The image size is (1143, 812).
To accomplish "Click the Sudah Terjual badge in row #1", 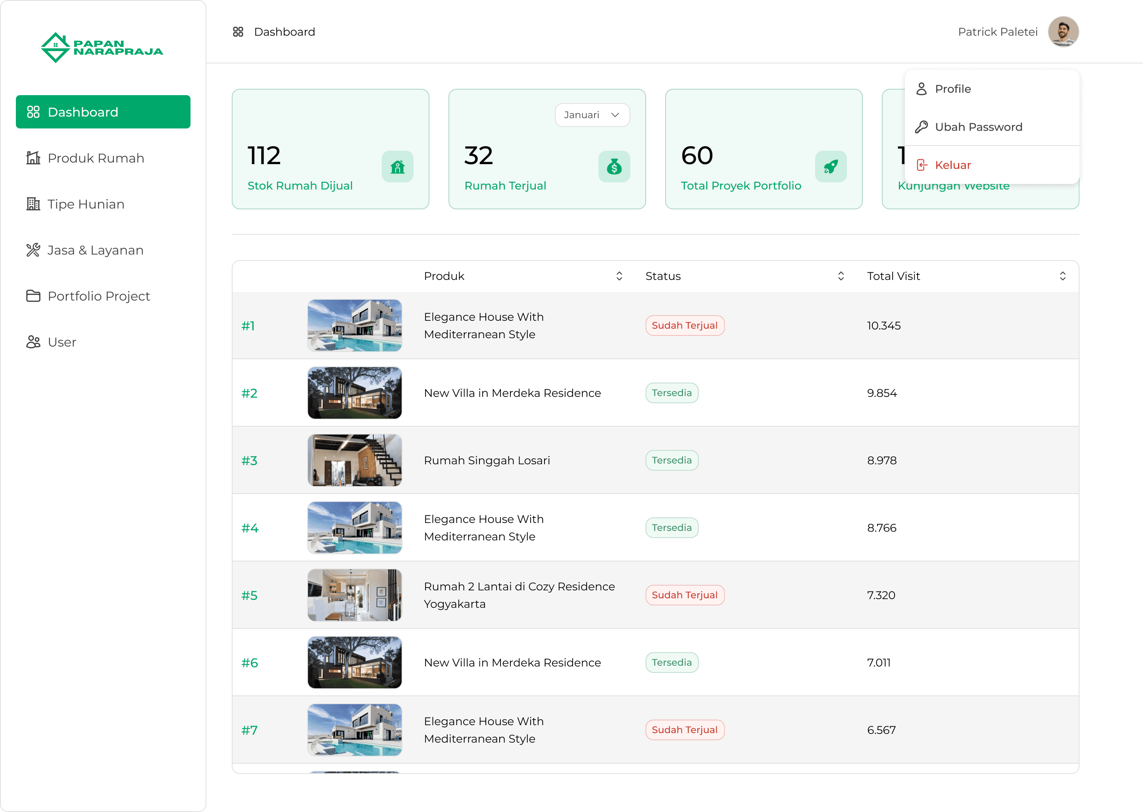I will click(684, 326).
